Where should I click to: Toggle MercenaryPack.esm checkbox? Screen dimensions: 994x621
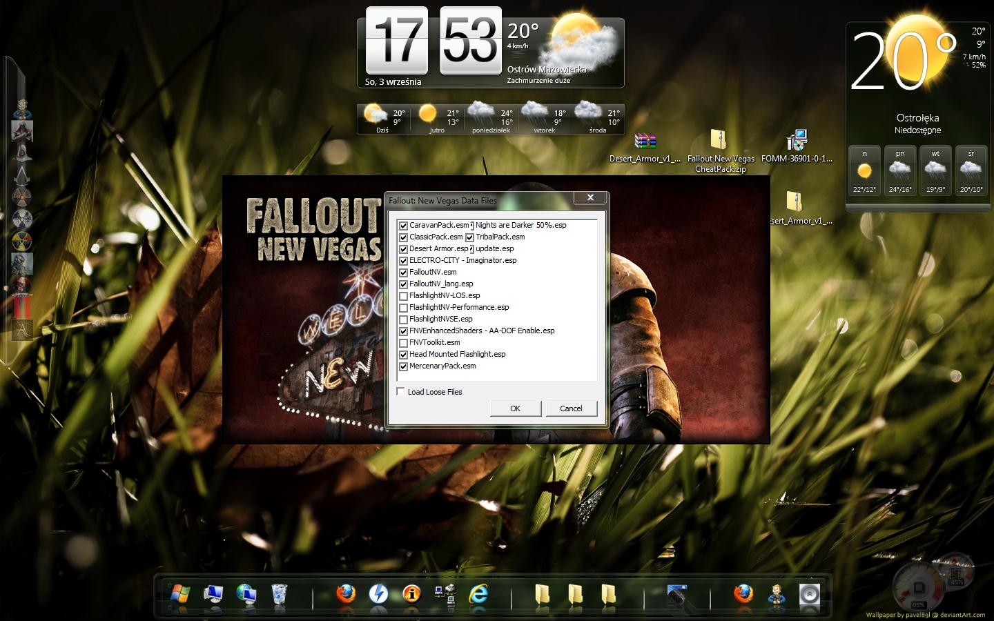click(x=404, y=366)
